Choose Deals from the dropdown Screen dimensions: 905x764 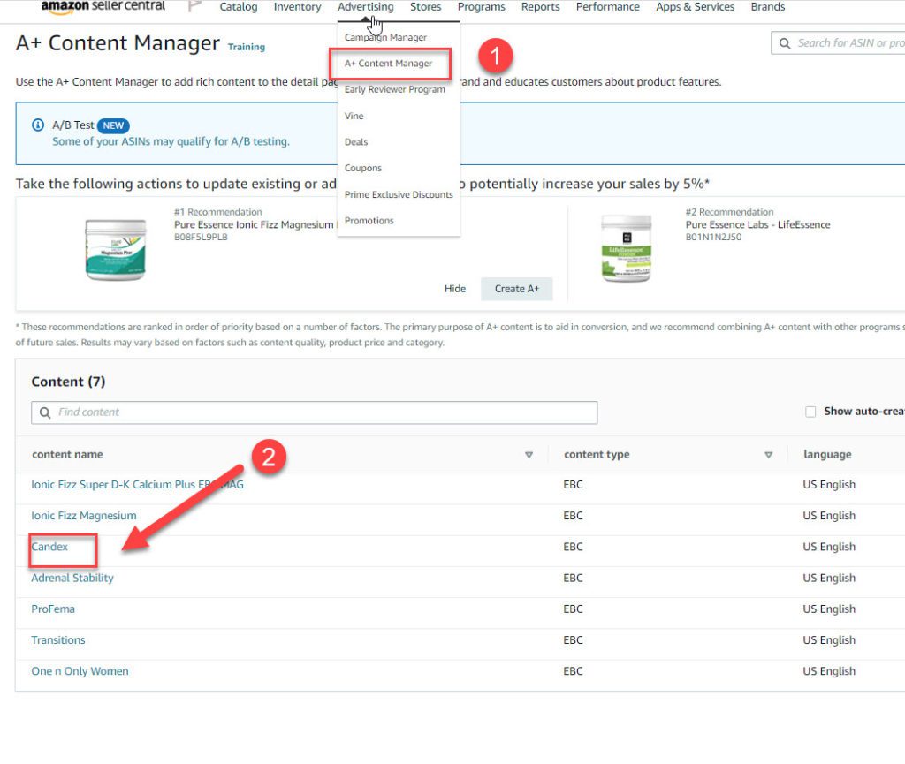356,142
